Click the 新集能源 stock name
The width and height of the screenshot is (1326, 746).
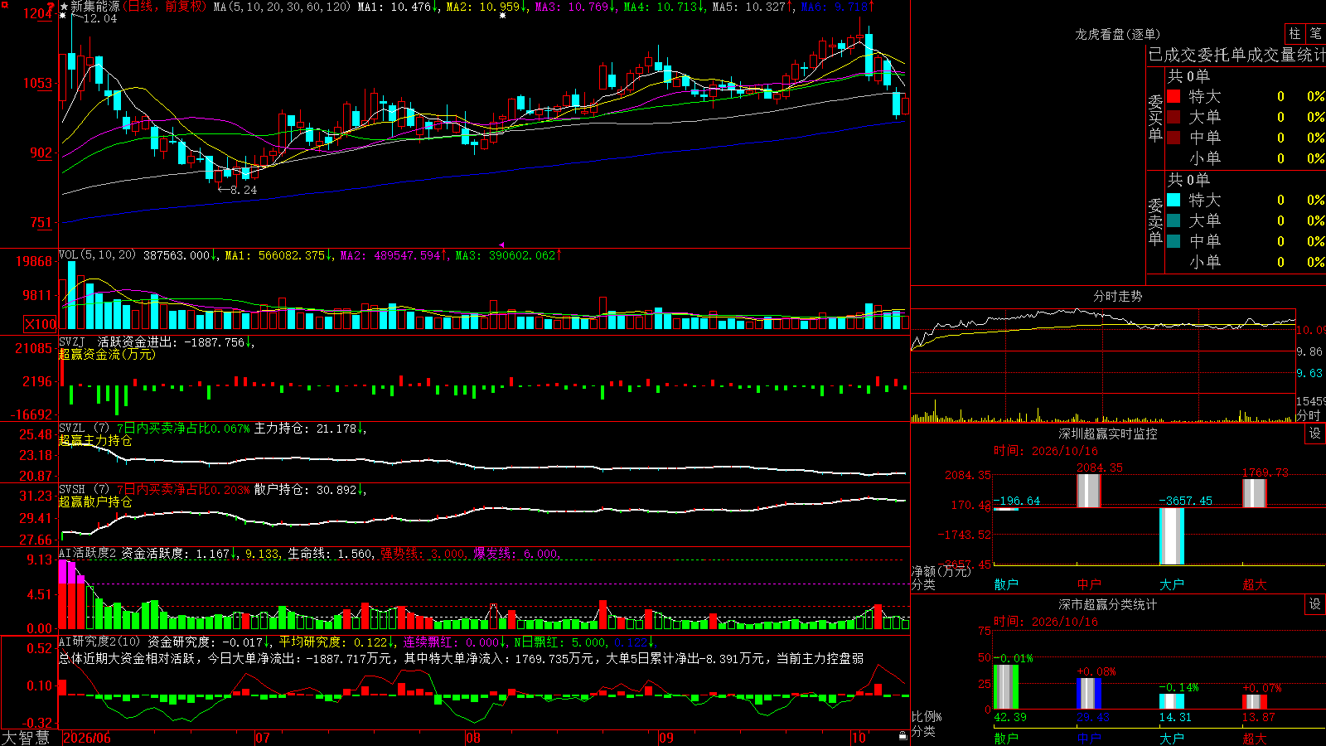tap(94, 7)
